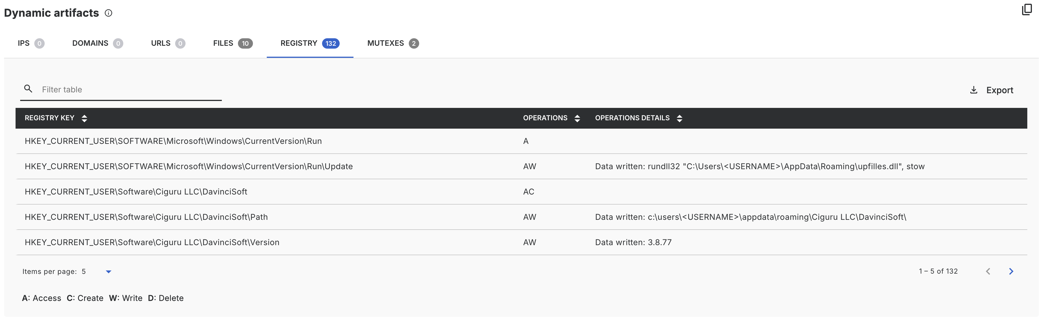
Task: Go to previous page of results
Action: pyautogui.click(x=988, y=271)
